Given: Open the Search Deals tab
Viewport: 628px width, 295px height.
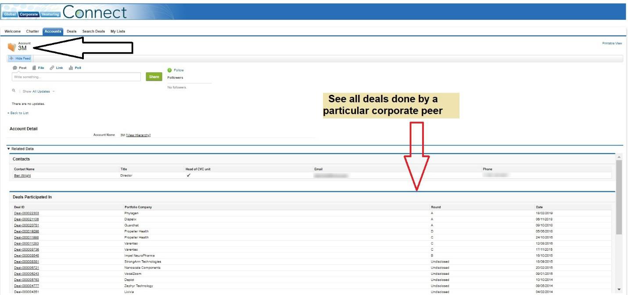Looking at the screenshot, I should tap(93, 31).
